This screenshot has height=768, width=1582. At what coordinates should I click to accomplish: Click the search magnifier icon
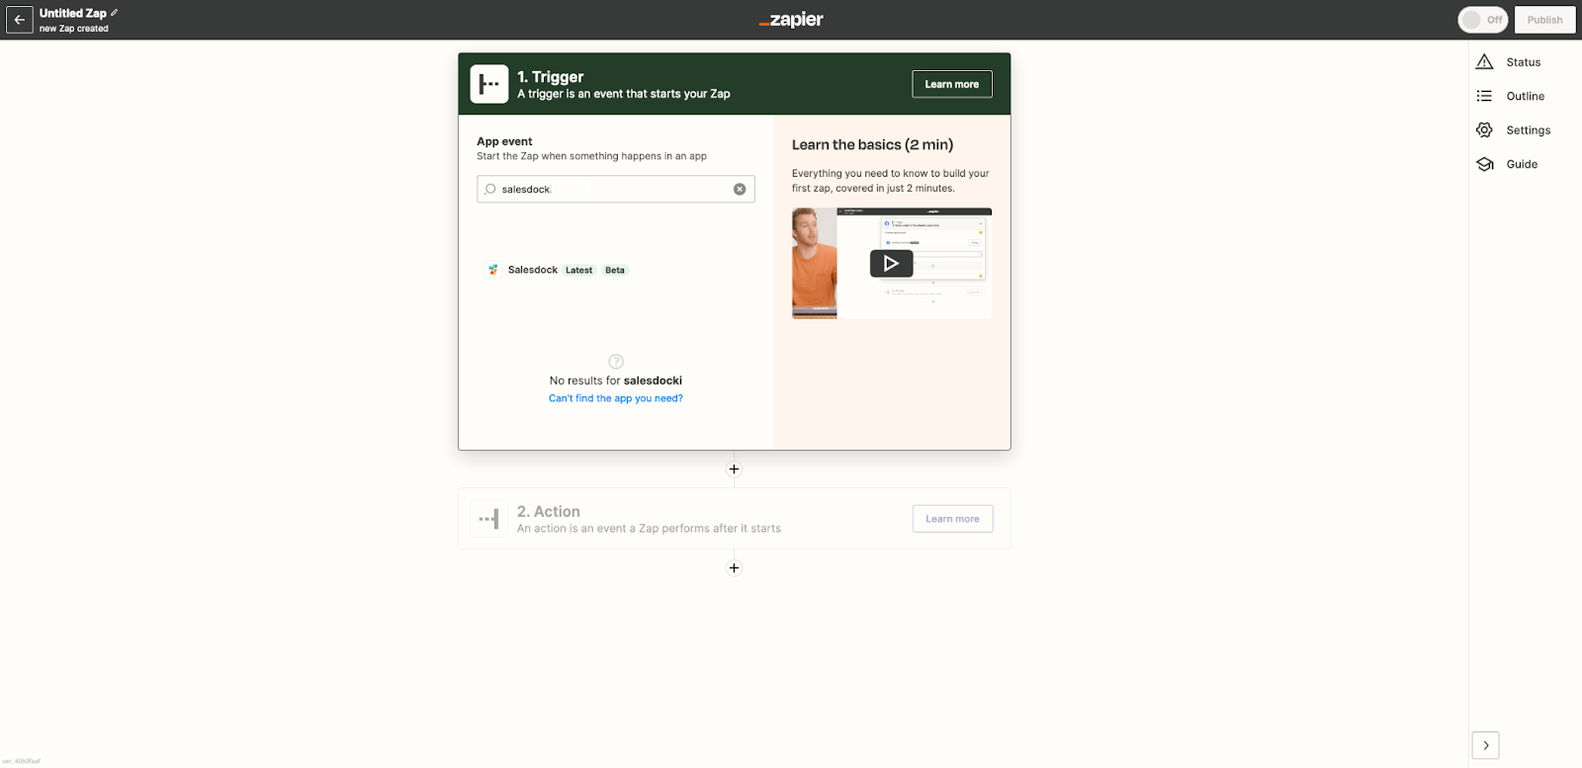[x=490, y=189]
